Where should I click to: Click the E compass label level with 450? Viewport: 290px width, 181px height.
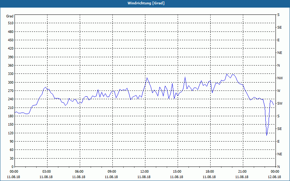click(278, 40)
